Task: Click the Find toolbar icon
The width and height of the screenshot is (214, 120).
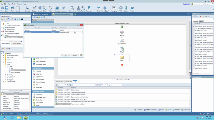Action: [x=99, y=9]
